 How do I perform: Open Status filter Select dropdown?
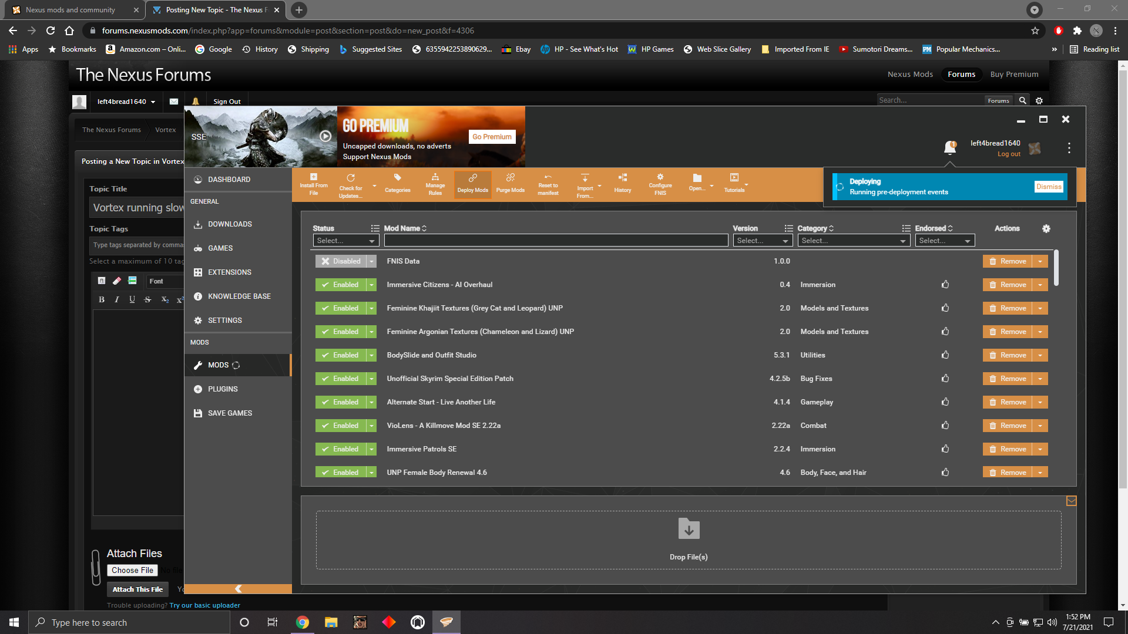(x=345, y=241)
